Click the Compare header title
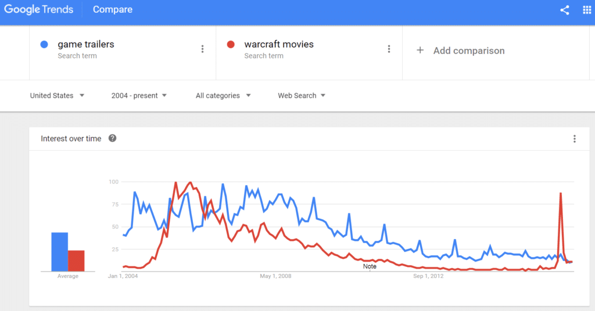 [113, 9]
